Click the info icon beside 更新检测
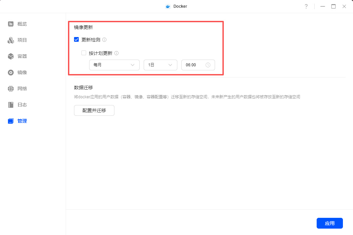The width and height of the screenshot is (353, 235). [x=104, y=40]
